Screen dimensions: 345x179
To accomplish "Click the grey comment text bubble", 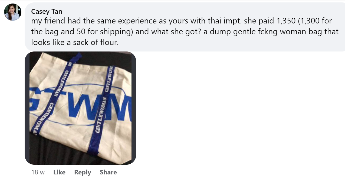I will [185, 27].
